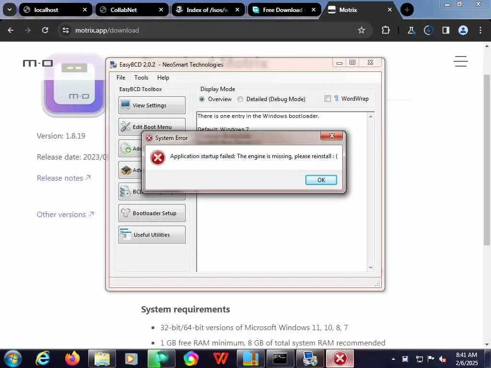Switch to the localhost browser tab

[x=46, y=10]
